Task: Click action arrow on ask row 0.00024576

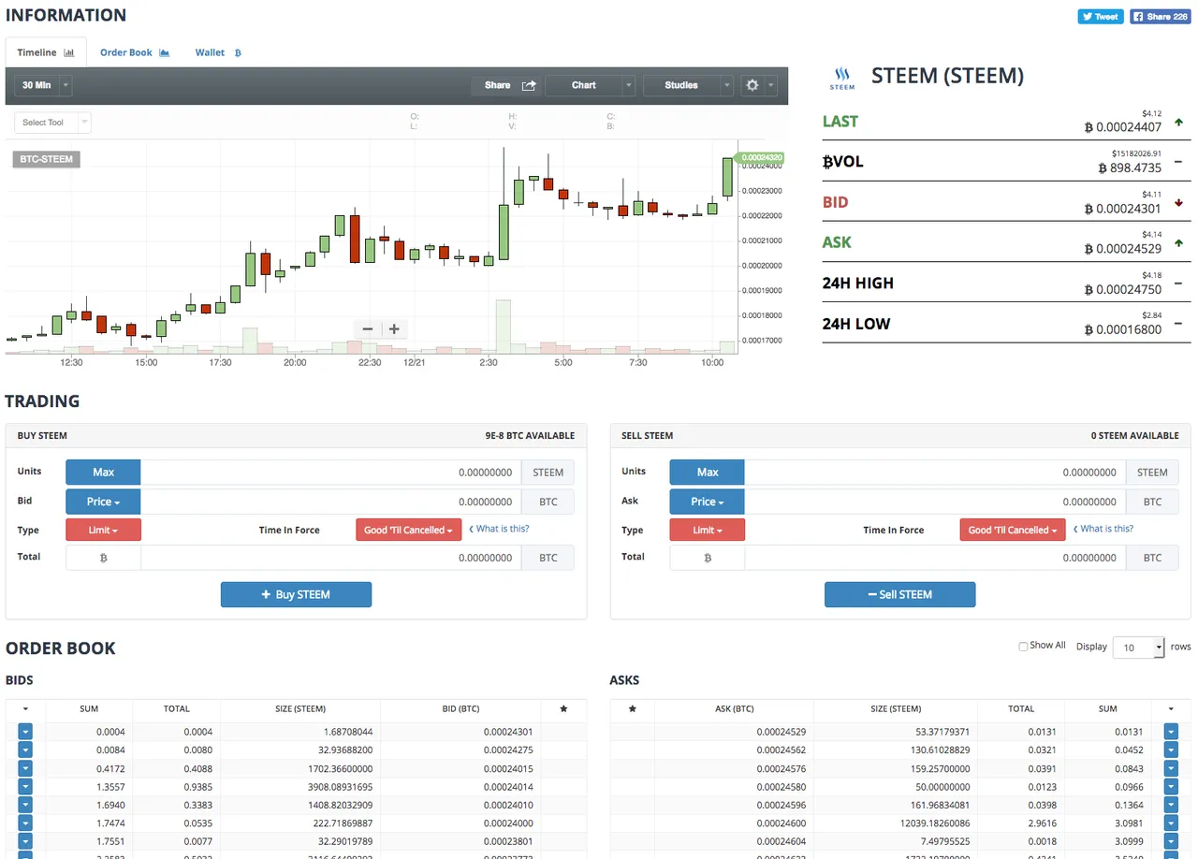Action: coord(1171,768)
